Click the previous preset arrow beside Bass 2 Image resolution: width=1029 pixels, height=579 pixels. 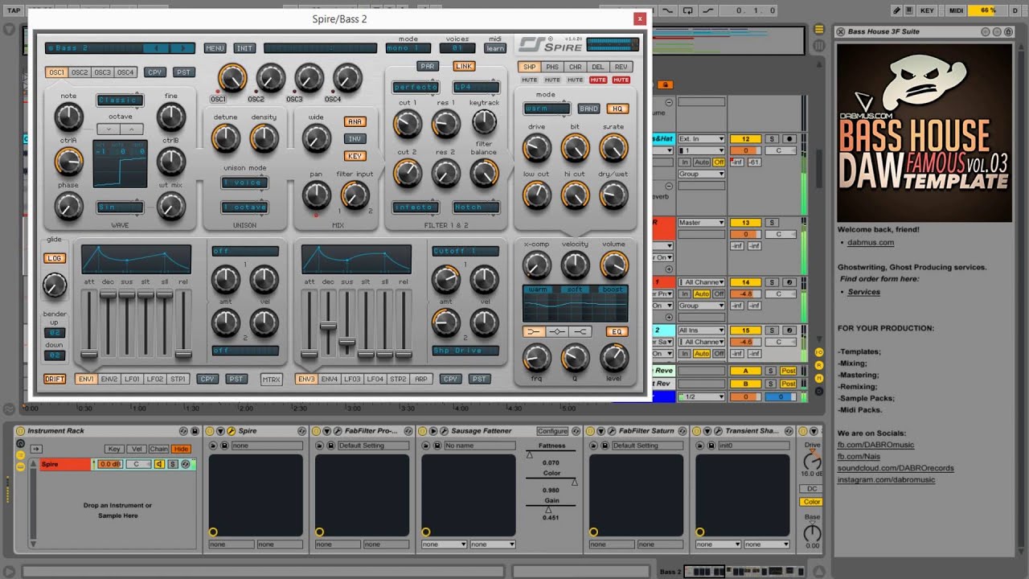(155, 48)
